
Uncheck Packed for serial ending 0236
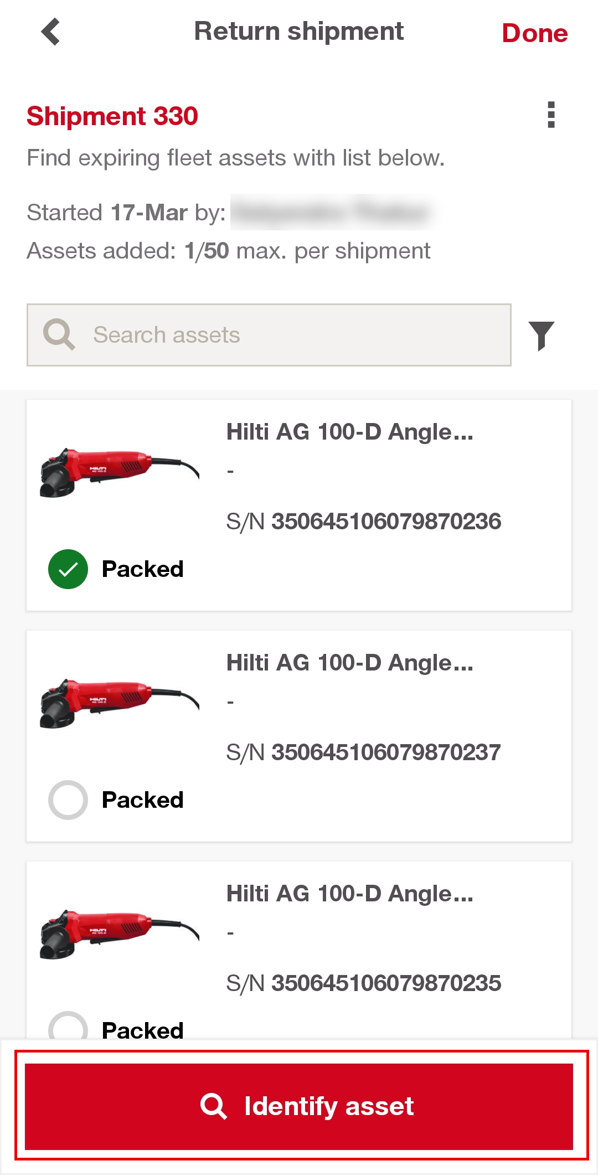click(68, 569)
